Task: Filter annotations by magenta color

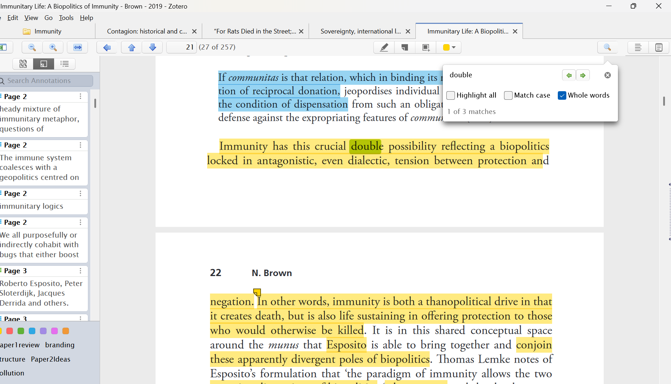Action: [x=54, y=331]
